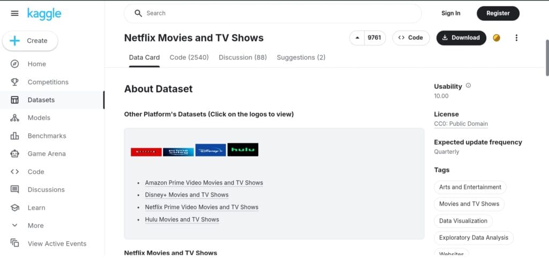The width and height of the screenshot is (549, 259).
Task: Click the Learn graduation cap icon
Action: 14,208
